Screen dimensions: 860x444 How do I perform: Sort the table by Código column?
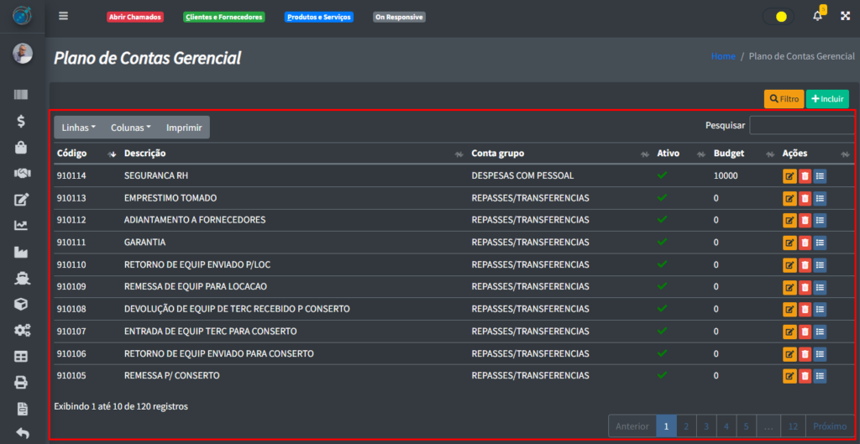84,154
